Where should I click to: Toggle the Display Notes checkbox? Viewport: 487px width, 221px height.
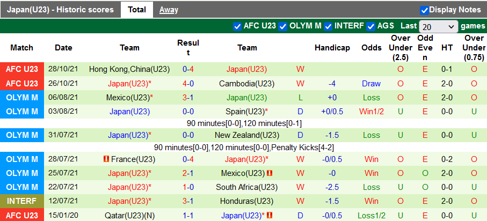click(424, 10)
